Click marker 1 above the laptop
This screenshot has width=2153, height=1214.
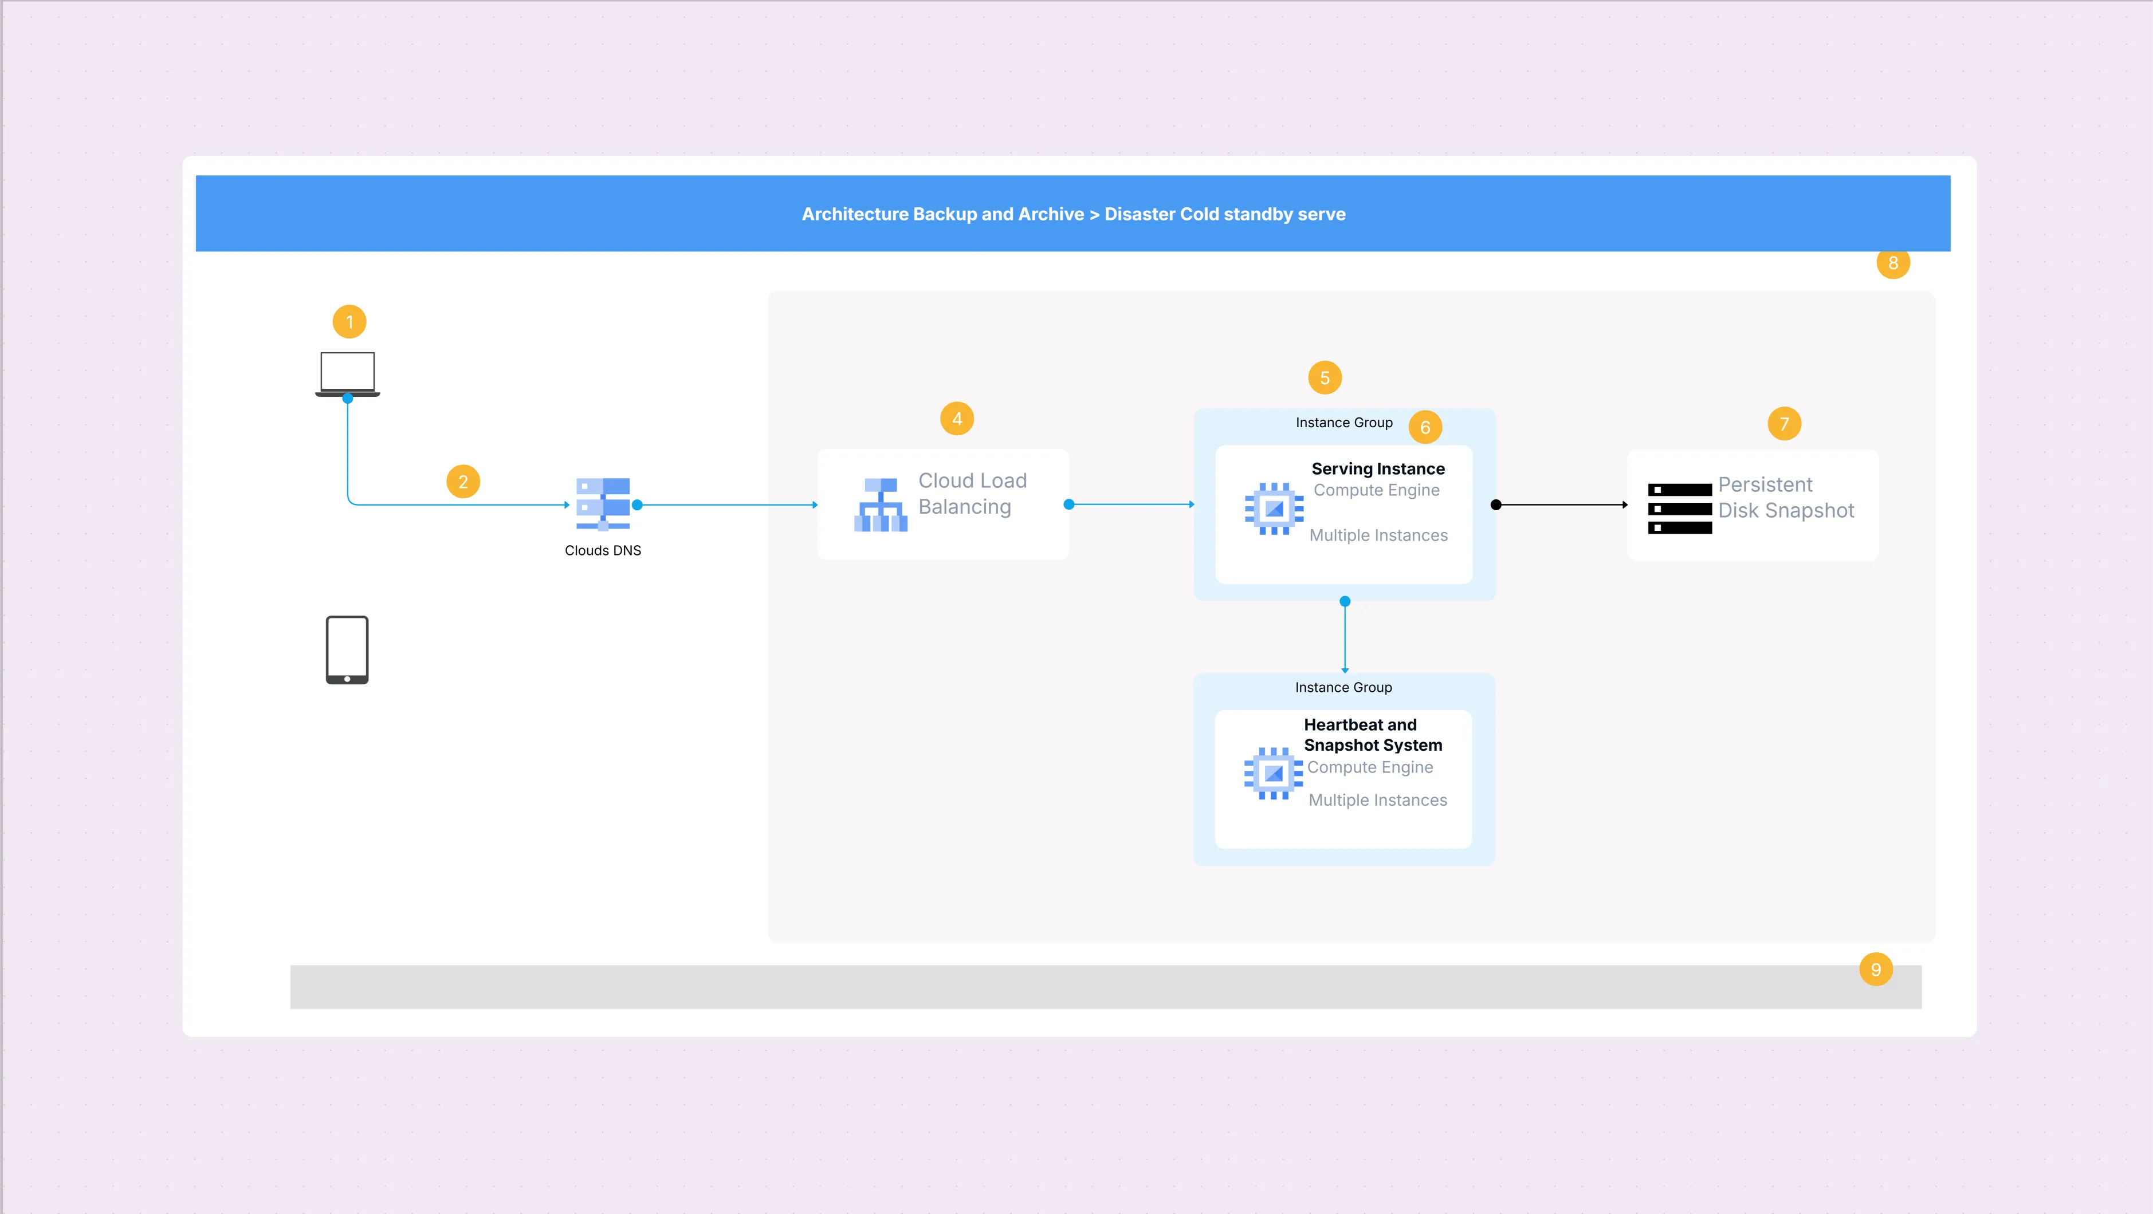pyautogui.click(x=349, y=321)
